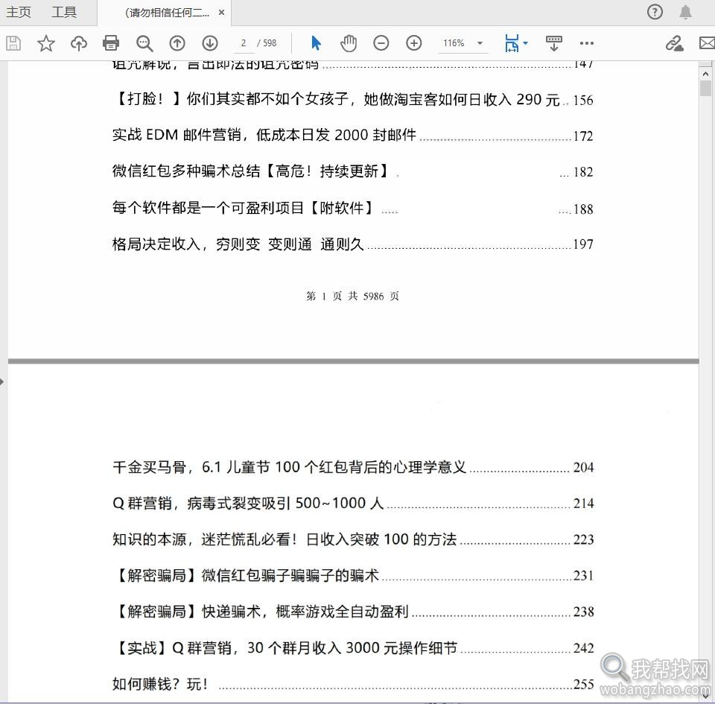The height and width of the screenshot is (704, 715).
Task: Click page footer text 第 1 页 共 5986 页
Action: click(x=352, y=296)
